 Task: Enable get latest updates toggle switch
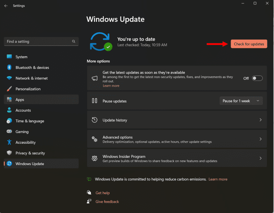point(257,78)
